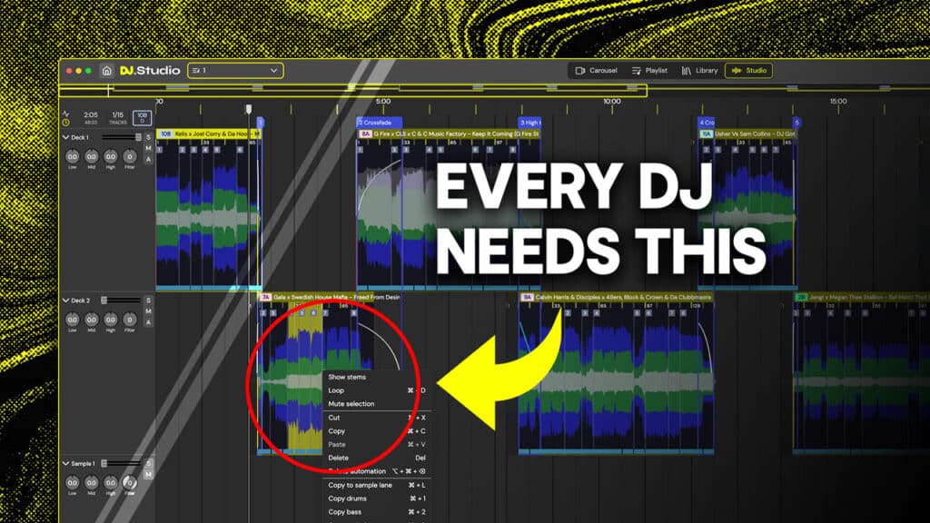930x523 pixels.
Task: Toggle Deck 1 automation A button
Action: coord(148,159)
